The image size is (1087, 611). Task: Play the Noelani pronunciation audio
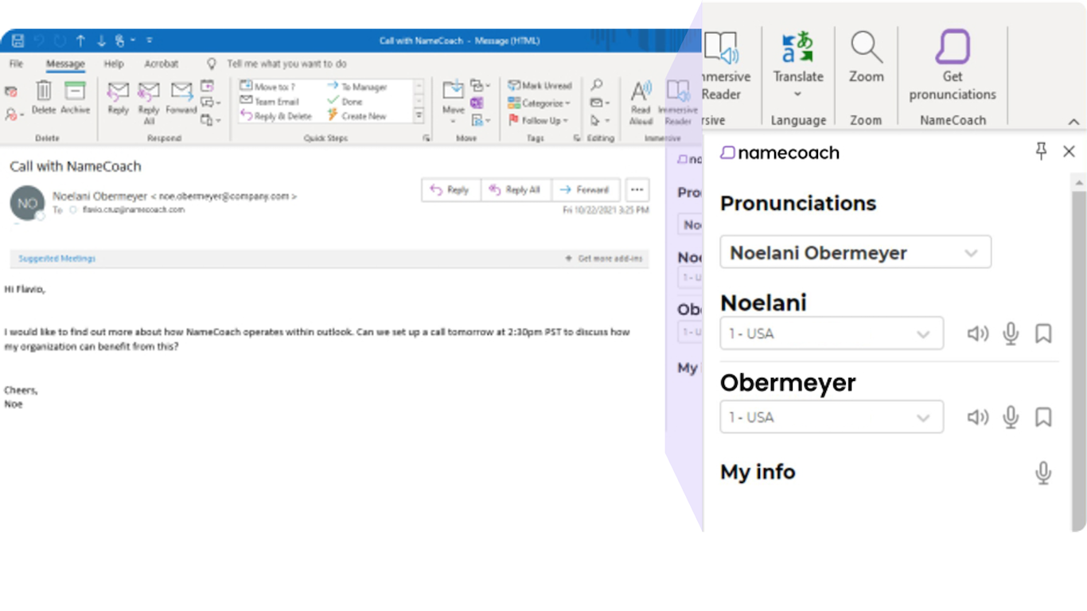(x=977, y=333)
